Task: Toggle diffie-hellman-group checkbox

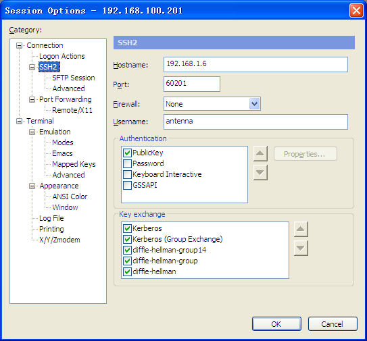Action: click(127, 261)
